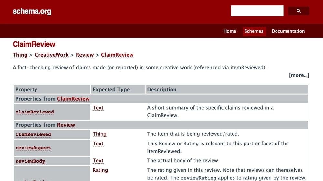This screenshot has height=181, width=323.
Task: Open Review in 'Properties from Review'
Action: (x=66, y=125)
